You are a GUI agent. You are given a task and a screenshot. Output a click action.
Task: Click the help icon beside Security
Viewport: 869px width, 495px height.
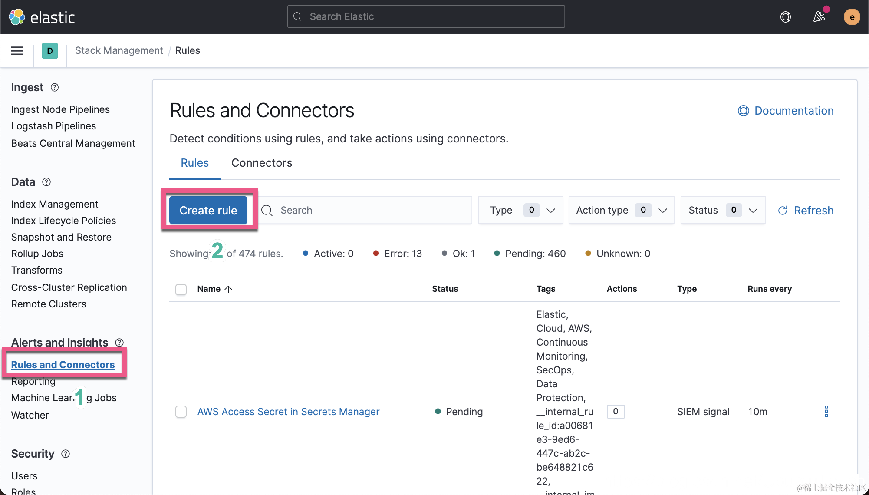tap(66, 454)
